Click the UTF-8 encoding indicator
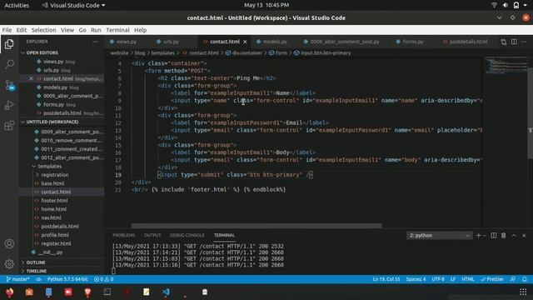 [438, 279]
